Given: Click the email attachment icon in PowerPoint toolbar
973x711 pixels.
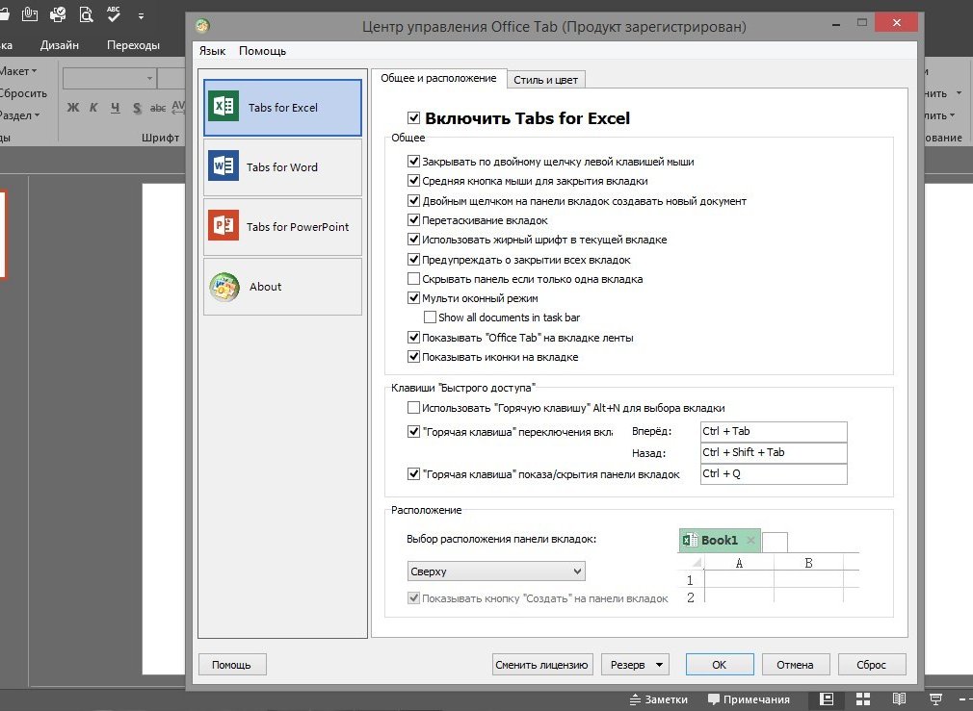Looking at the screenshot, I should (x=29, y=13).
